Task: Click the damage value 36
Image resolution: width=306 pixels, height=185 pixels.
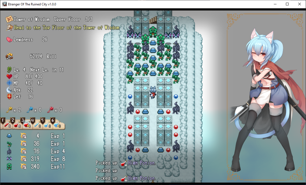Action: 36,144
